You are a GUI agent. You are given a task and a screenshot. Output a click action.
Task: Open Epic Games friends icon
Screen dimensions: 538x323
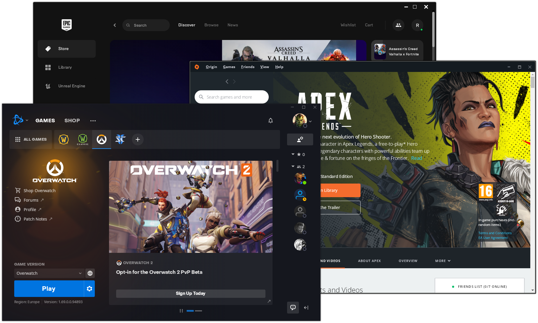(398, 25)
